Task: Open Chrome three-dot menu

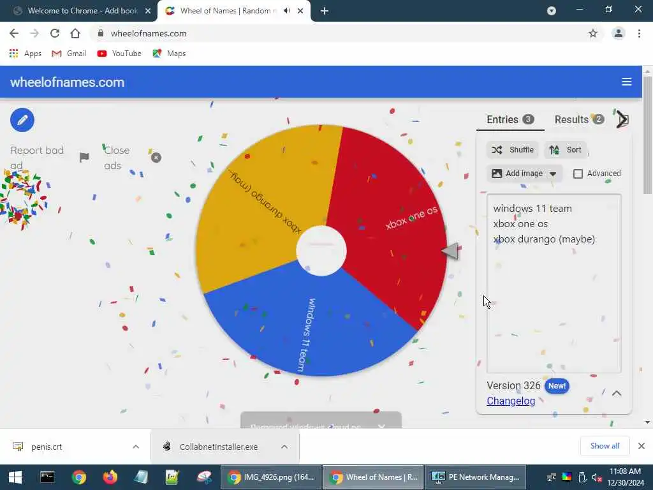Action: click(x=639, y=33)
